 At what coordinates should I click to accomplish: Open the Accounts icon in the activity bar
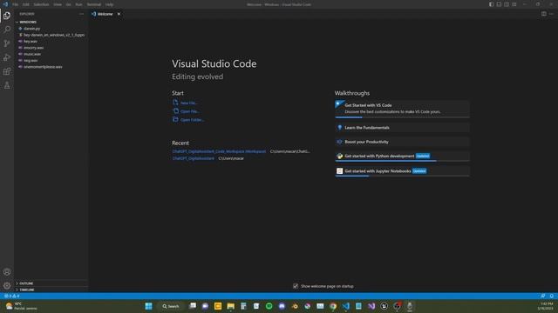(7, 272)
